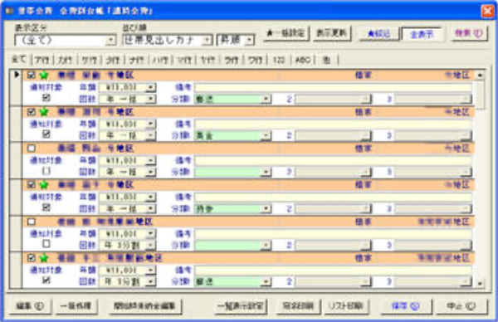Open the 分類 dropdown showing 集金 in second record
The height and width of the screenshot is (322, 498).
click(266, 135)
